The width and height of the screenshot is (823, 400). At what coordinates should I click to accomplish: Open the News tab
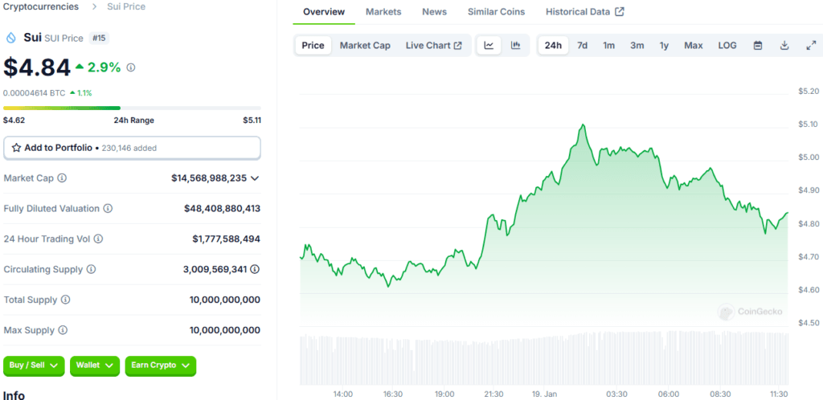point(435,11)
